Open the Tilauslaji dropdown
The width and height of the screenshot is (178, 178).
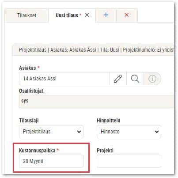(x=51, y=132)
